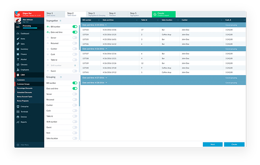Collapse the 4/26/2016 date group
Viewport: 260px width, 165px height.
click(x=106, y=49)
